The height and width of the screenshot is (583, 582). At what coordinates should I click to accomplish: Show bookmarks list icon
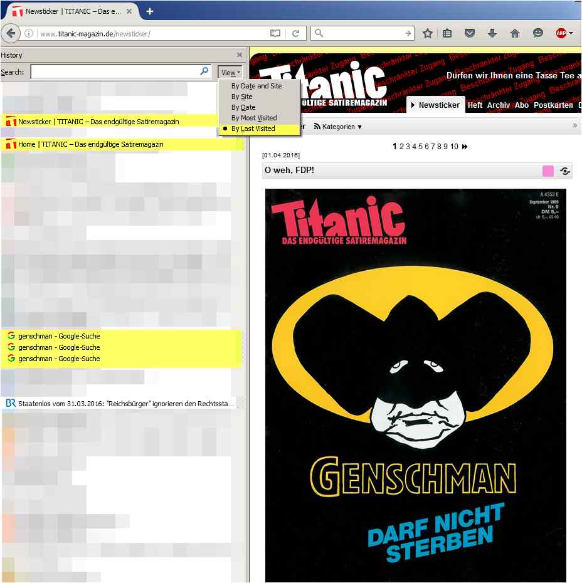pos(447,33)
